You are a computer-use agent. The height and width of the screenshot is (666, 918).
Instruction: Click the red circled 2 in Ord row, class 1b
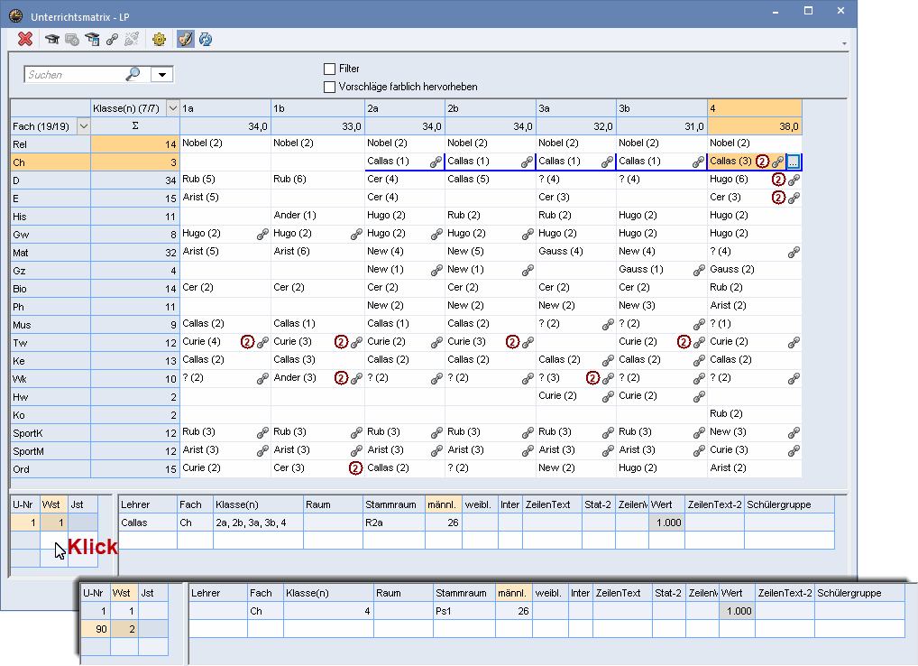[x=355, y=468]
